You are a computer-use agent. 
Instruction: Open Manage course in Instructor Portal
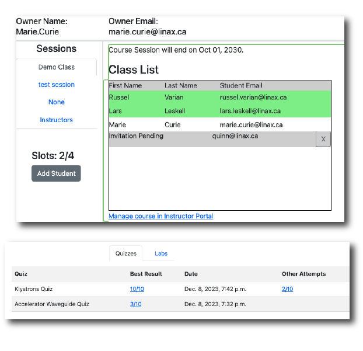pos(161,216)
